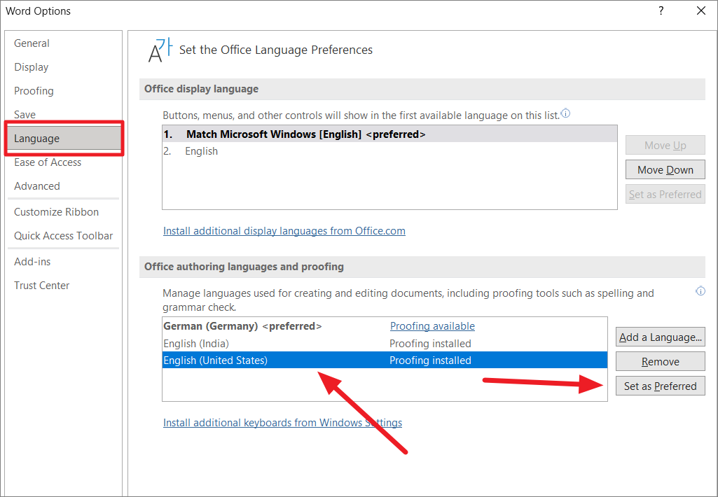Remove the selected authoring language
The height and width of the screenshot is (497, 718).
coord(660,360)
